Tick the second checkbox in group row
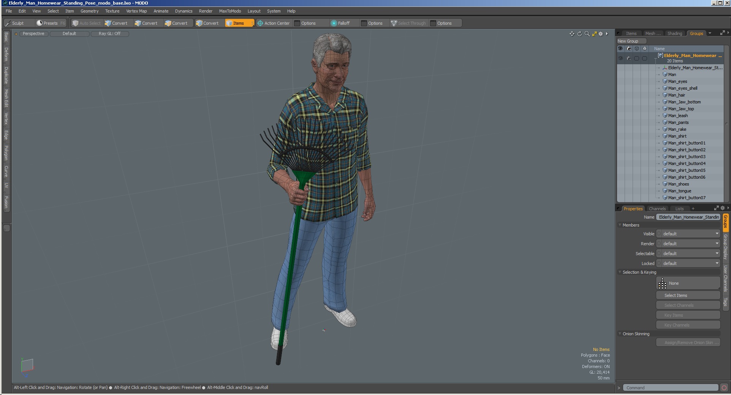 [x=645, y=58]
